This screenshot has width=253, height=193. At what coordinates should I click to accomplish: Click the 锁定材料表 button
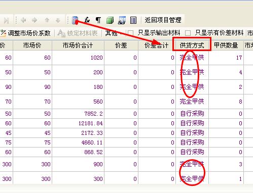coord(78,33)
